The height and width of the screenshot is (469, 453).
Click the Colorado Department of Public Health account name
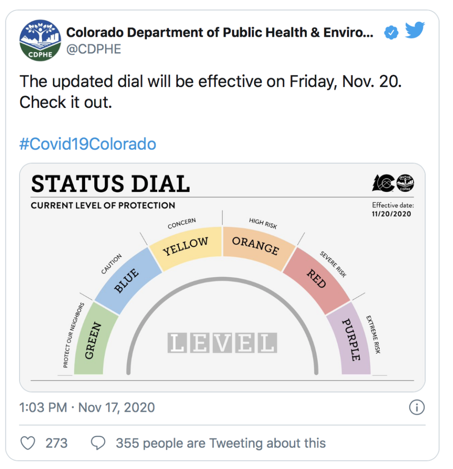coord(220,33)
